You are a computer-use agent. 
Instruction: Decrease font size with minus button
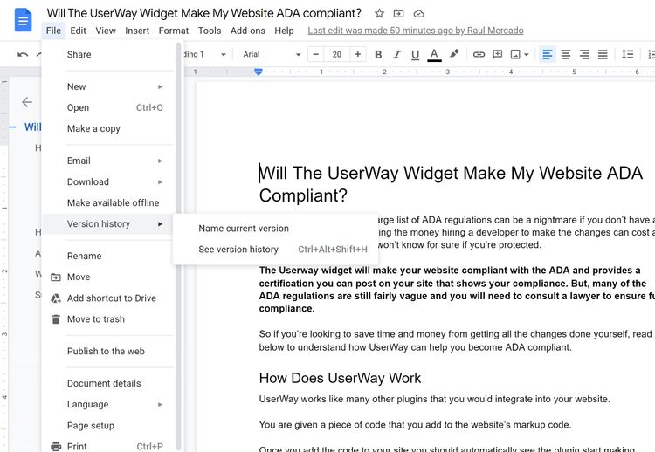pyautogui.click(x=316, y=54)
